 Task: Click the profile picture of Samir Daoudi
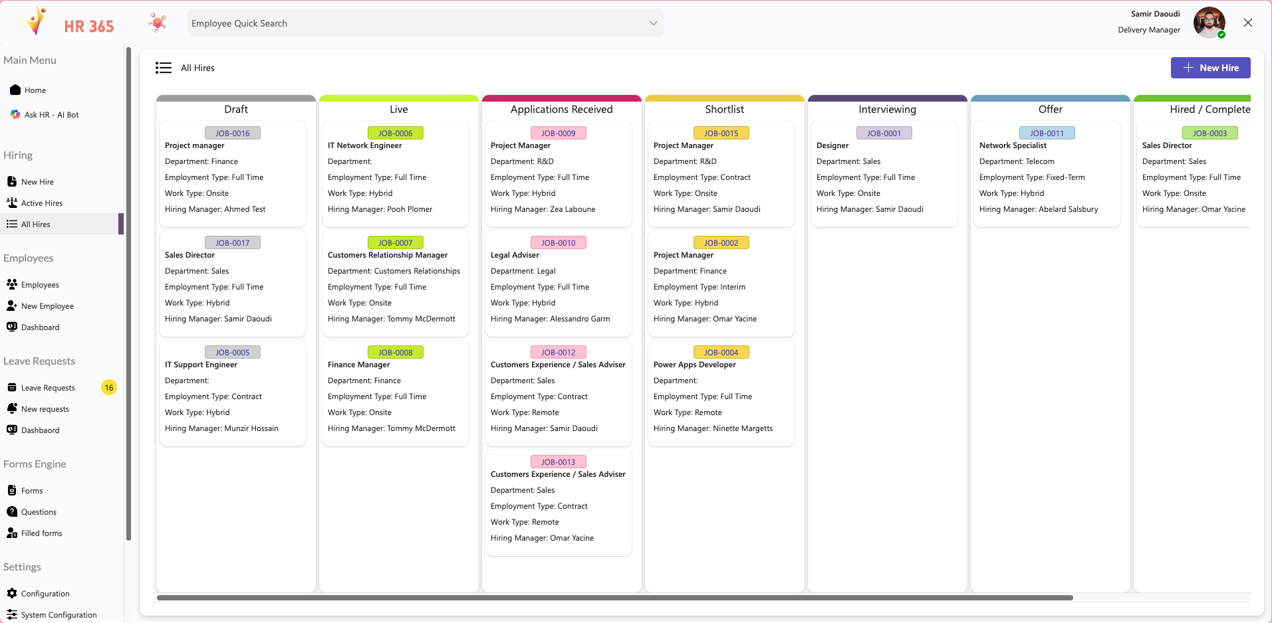(1209, 22)
